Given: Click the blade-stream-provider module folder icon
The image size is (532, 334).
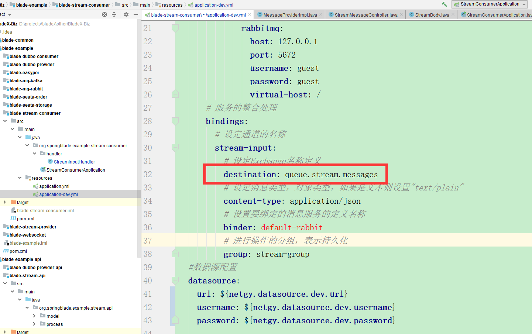Looking at the screenshot, I should [x=6, y=227].
